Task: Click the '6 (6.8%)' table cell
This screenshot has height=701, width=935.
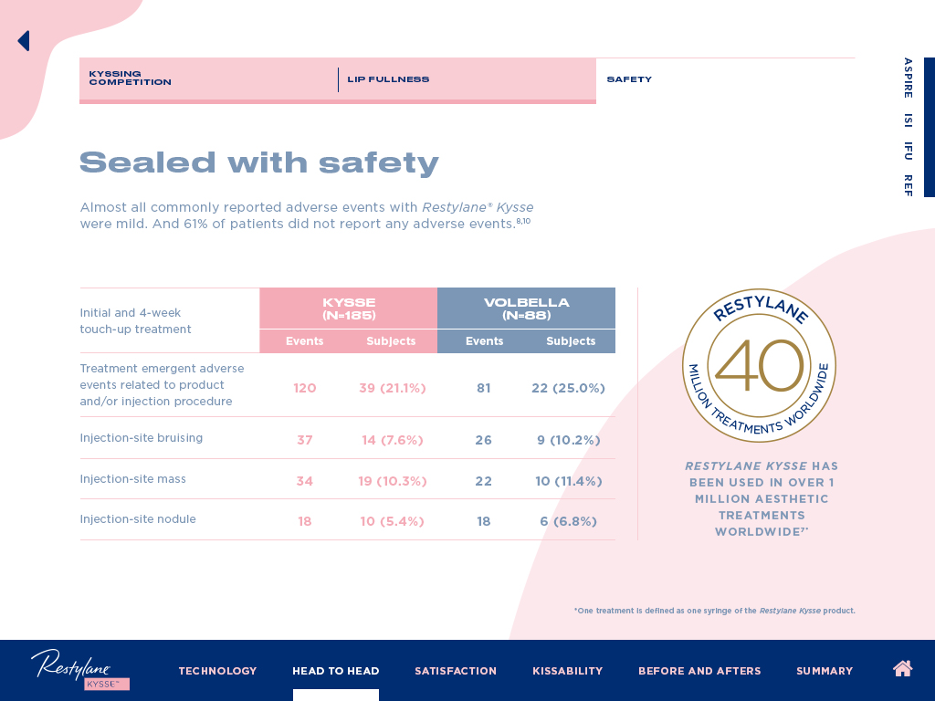Action: 568,521
